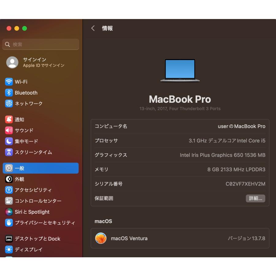Click the コントロールセンター switches icon

tap(9, 201)
